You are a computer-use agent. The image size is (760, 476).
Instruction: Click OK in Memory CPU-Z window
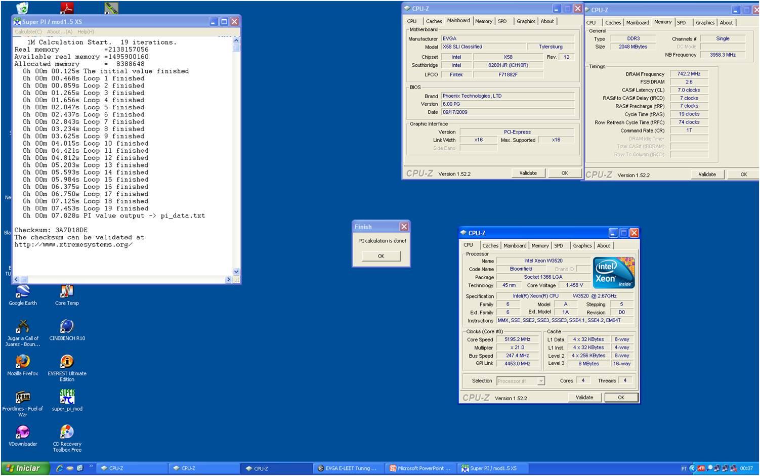(x=743, y=175)
